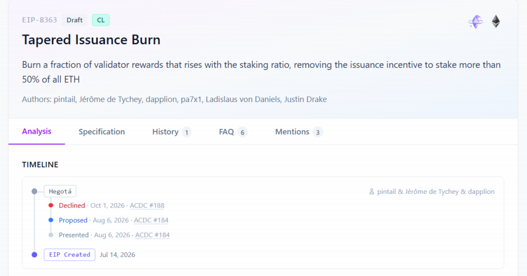Click the EIP Created badge
The height and width of the screenshot is (276, 527).
point(69,254)
